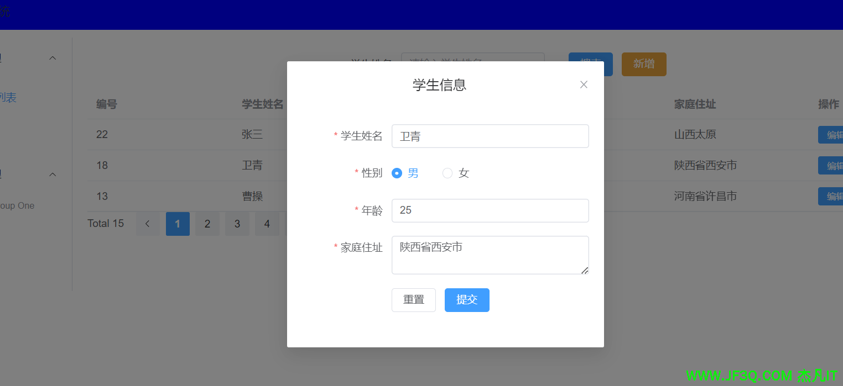Select the 男 radio button
The width and height of the screenshot is (843, 386).
397,173
